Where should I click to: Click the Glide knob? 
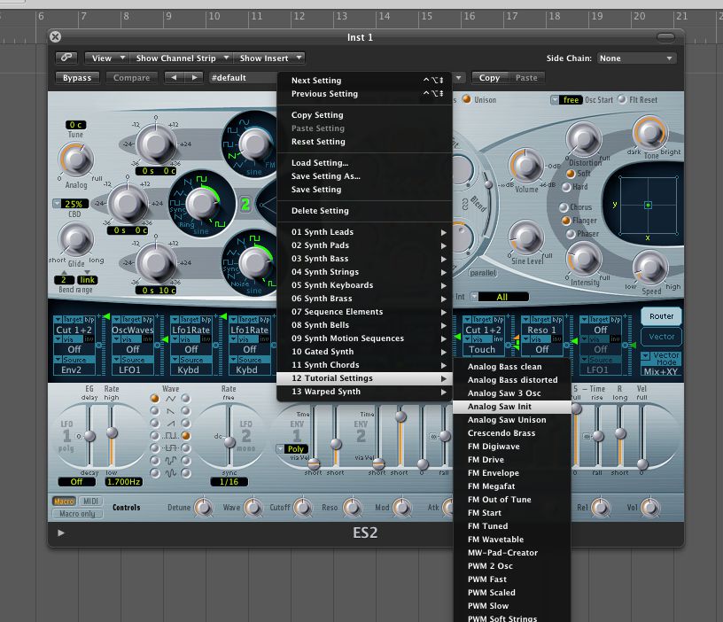coord(75,239)
